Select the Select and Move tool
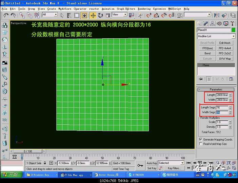The width and height of the screenshot is (238, 183). [93, 15]
